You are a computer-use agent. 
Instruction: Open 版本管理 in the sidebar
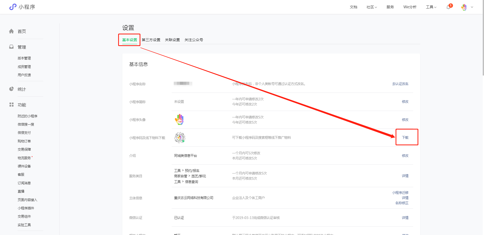point(24,58)
